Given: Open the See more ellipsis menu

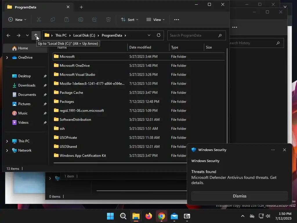Looking at the screenshot, I should [x=177, y=19].
